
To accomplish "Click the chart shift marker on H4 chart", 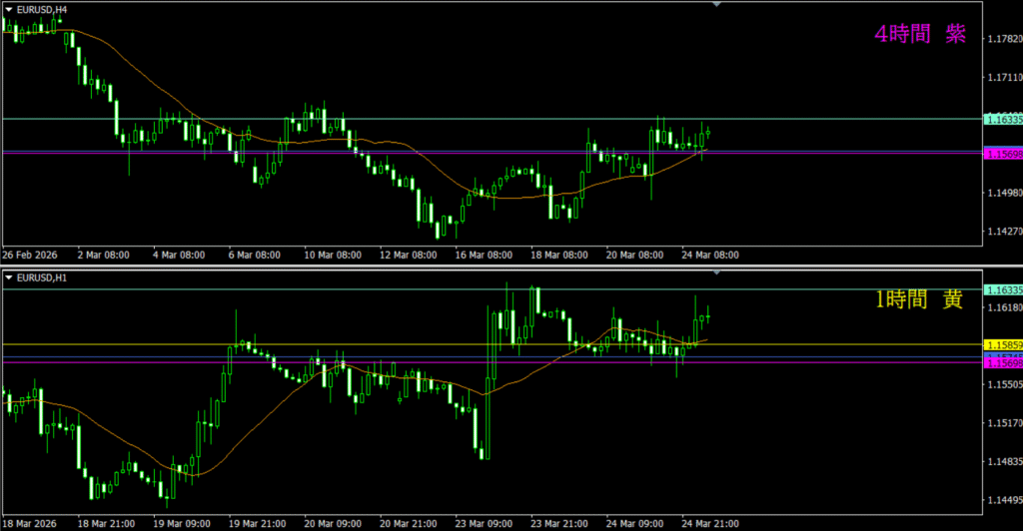I will 715,5.
